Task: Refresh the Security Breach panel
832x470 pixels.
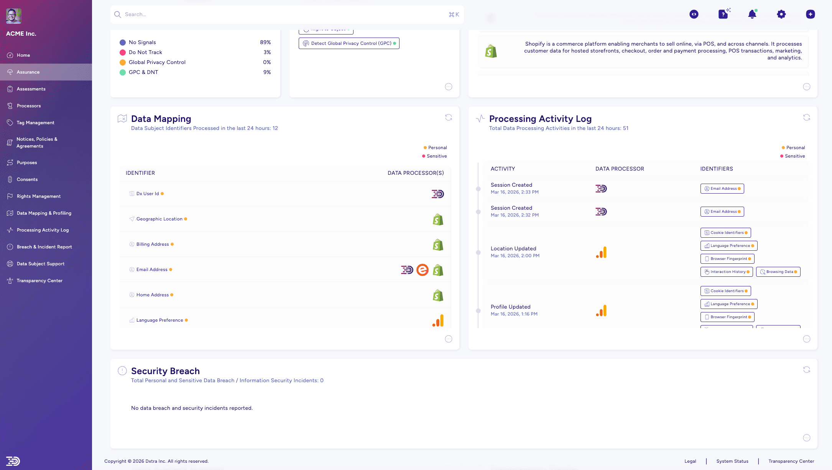Action: pos(806,370)
